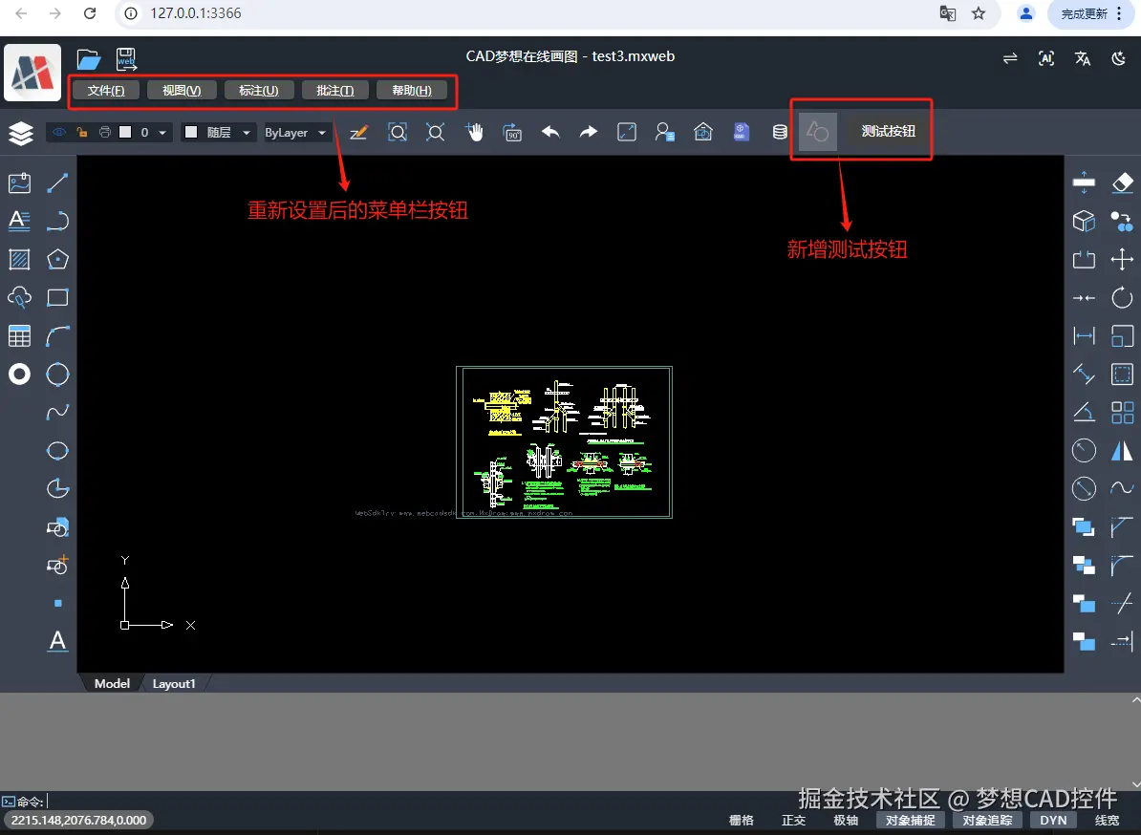
Task: Click the save to web icon
Action: [x=126, y=59]
